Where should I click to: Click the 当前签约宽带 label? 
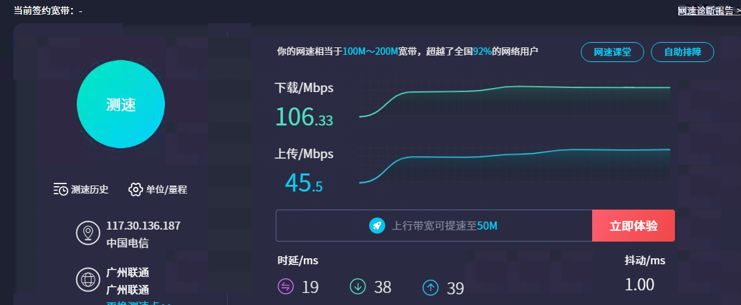[43, 11]
